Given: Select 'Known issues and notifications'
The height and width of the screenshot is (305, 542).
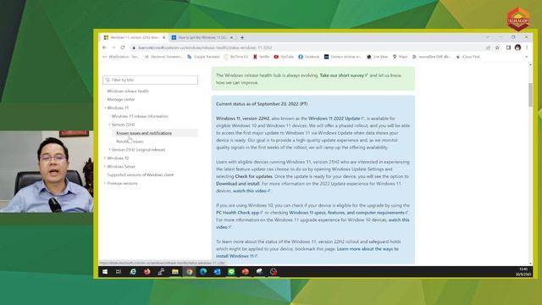Looking at the screenshot, I should click(x=144, y=133).
